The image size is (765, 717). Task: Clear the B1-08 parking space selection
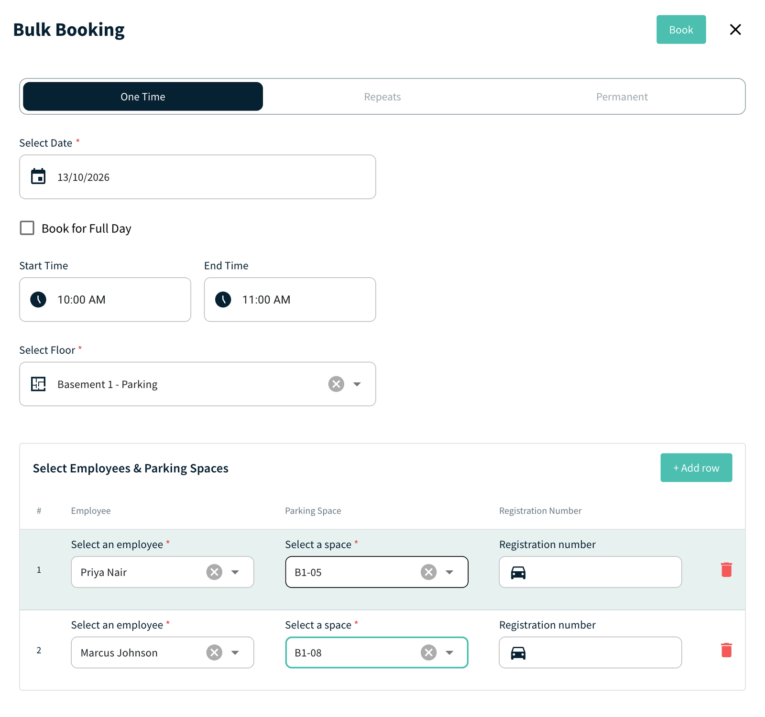429,652
